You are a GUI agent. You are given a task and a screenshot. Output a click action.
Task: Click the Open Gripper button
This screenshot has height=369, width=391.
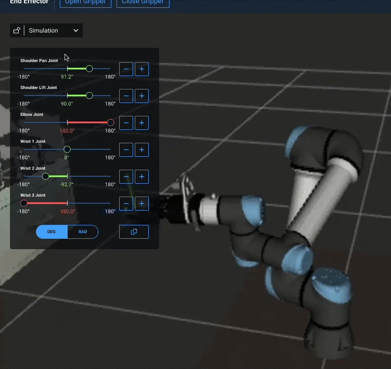click(85, 2)
